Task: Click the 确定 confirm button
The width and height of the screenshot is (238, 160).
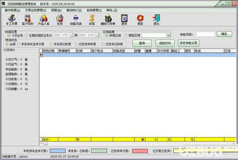Action: coord(225,34)
